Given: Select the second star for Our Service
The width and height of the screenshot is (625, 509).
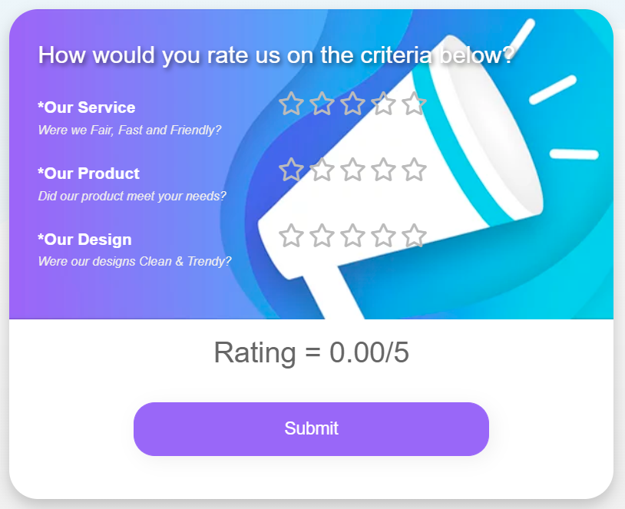Looking at the screenshot, I should pos(322,104).
